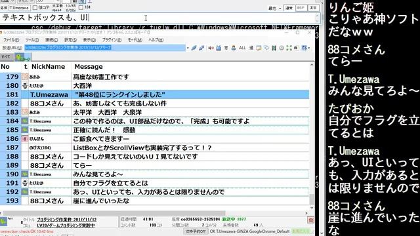Click the 運営 comment type button
This screenshot has height=236, width=420.
click(x=313, y=8)
